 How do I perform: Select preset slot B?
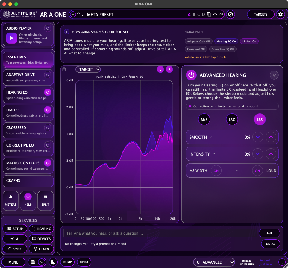(x=194, y=14)
